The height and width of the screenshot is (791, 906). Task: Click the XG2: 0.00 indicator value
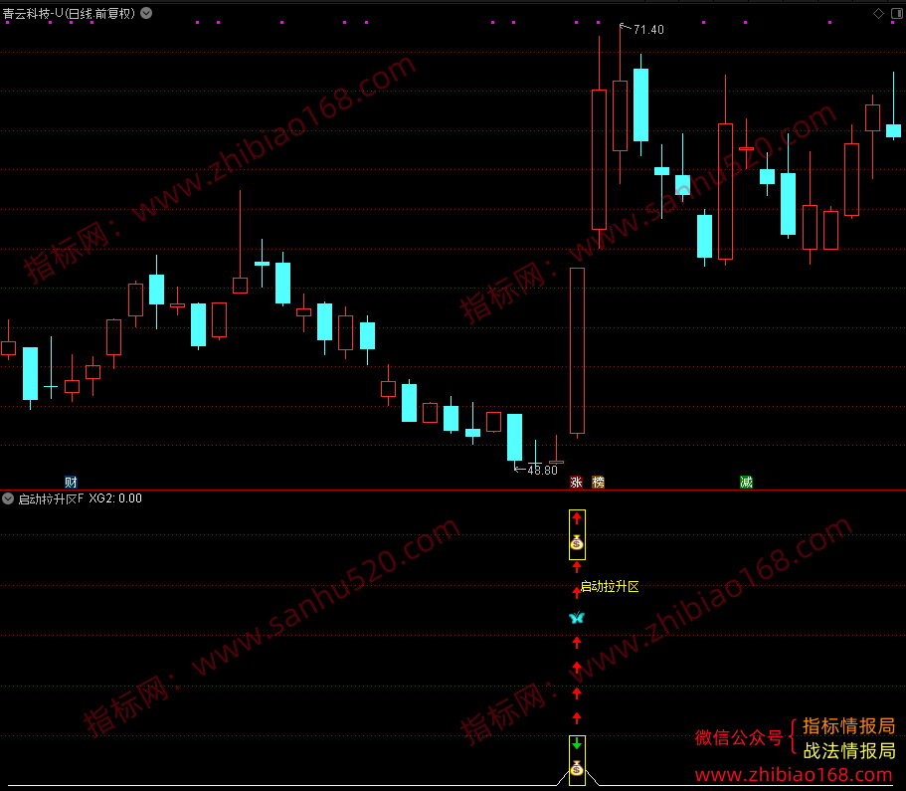115,498
